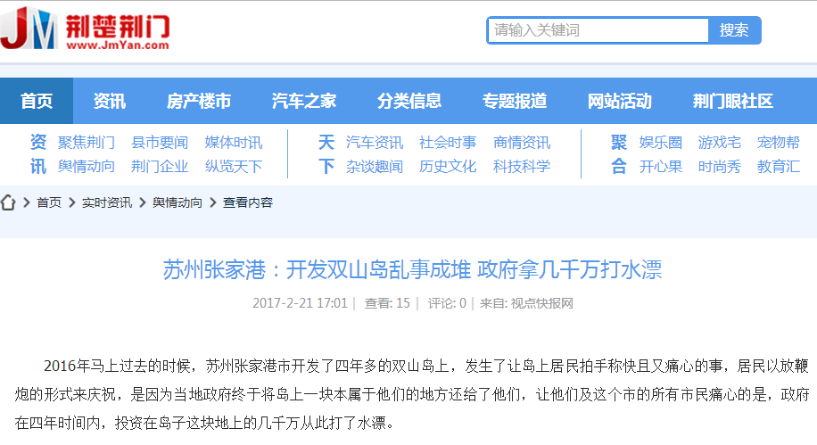Open the 专题报道 menu item

click(514, 101)
